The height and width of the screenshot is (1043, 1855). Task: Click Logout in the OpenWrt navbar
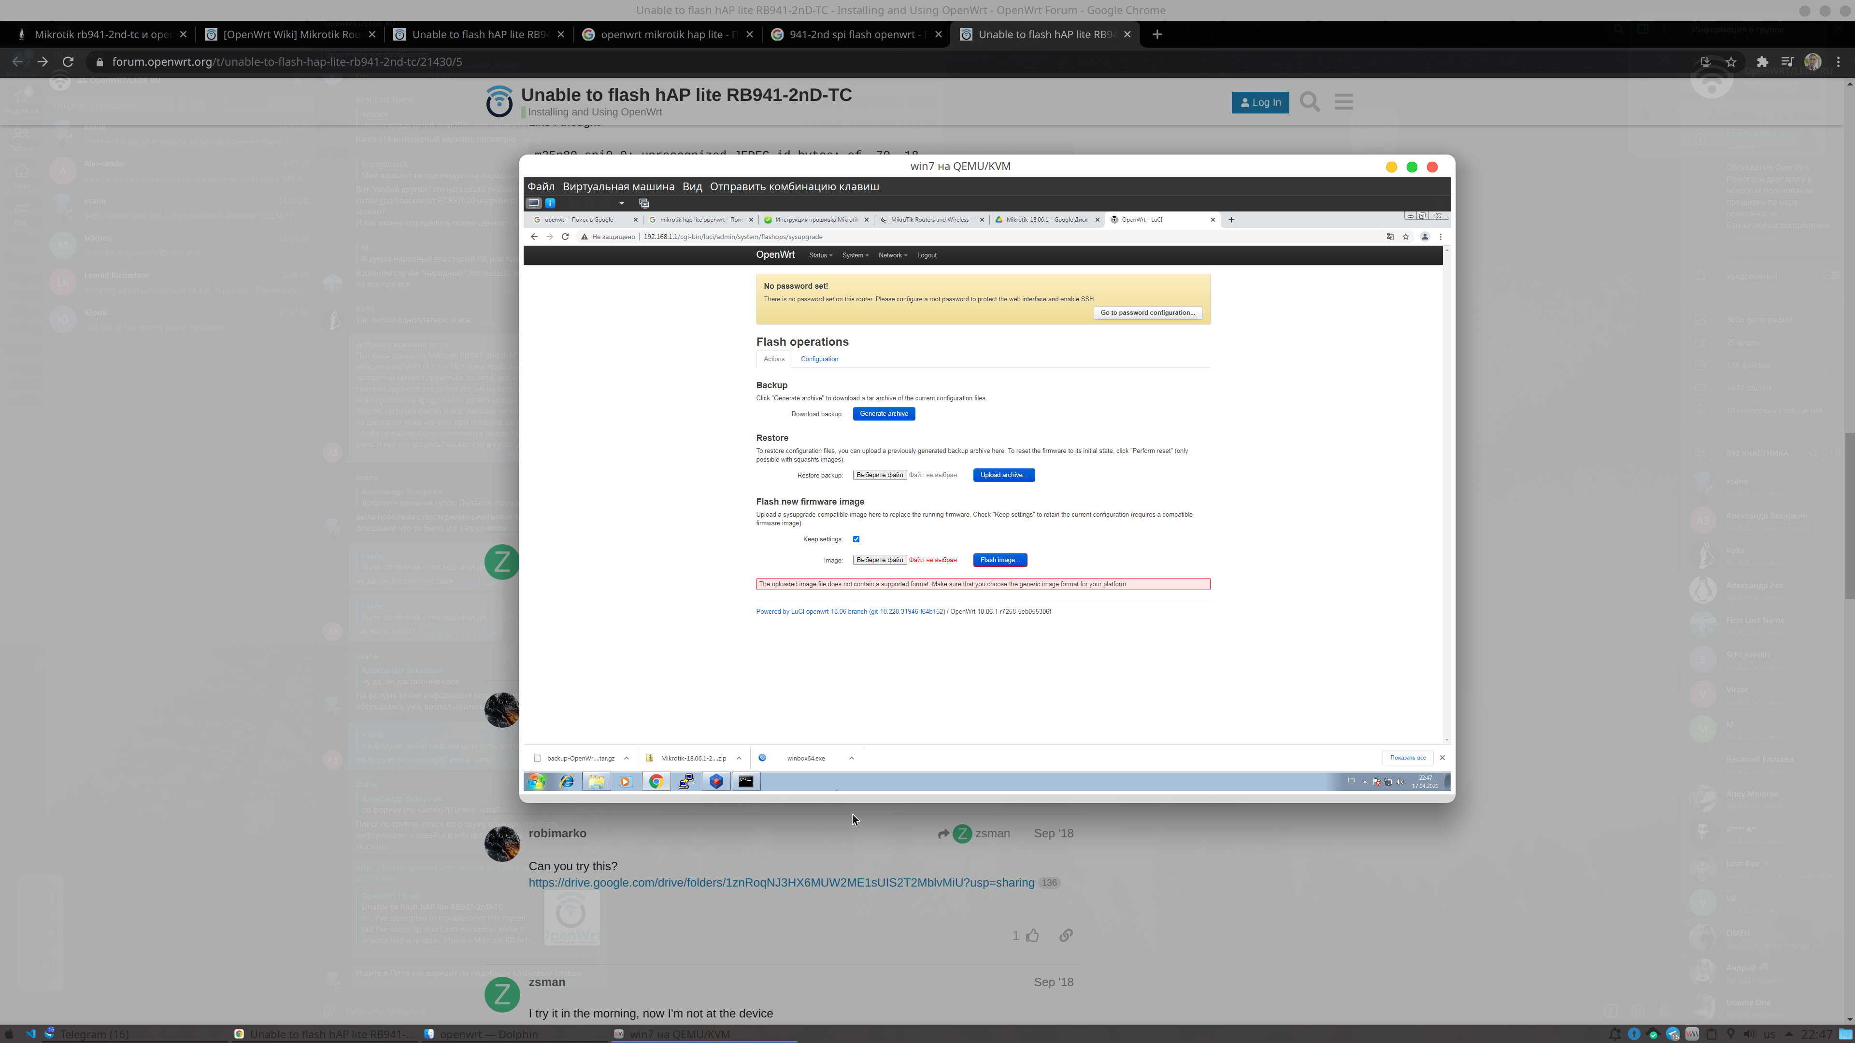tap(927, 255)
